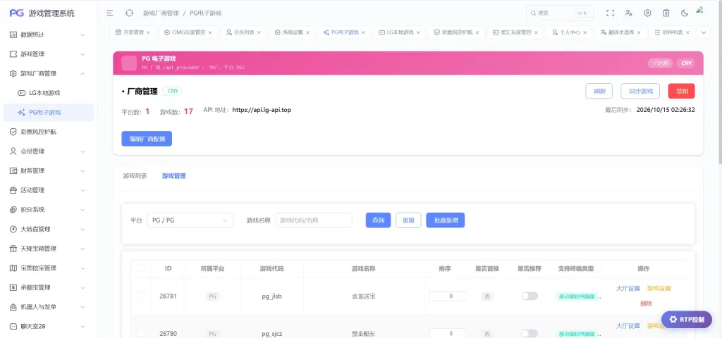Viewport: 722px width, 338px height.
Task: Close the OMG玩家管控 tab
Action: [210, 32]
